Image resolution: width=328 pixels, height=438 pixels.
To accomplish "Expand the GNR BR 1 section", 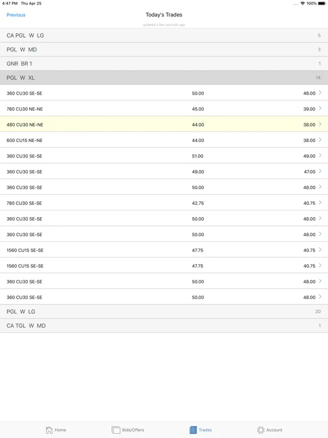I will point(164,63).
